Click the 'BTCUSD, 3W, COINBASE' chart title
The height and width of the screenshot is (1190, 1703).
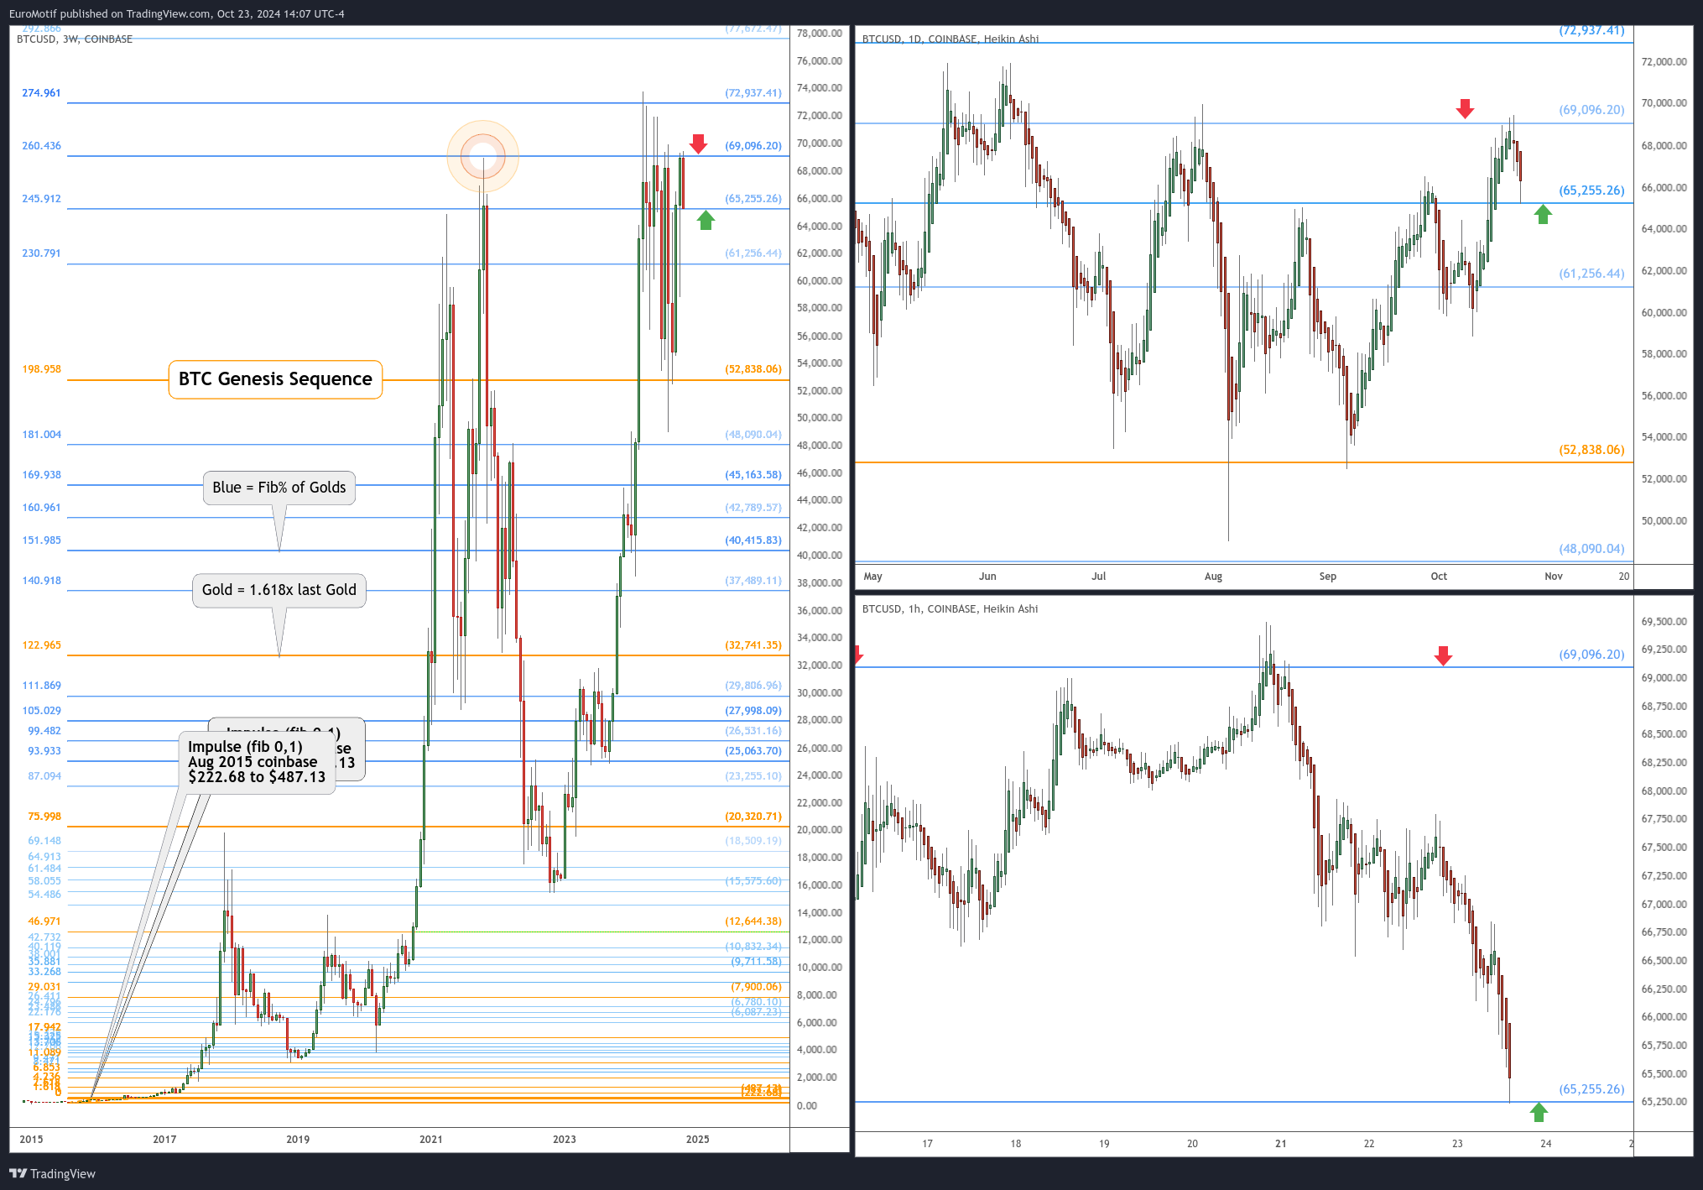(x=75, y=39)
